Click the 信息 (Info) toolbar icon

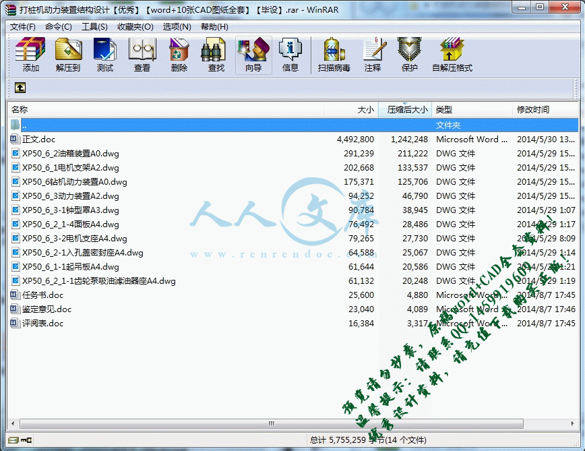[x=290, y=49]
